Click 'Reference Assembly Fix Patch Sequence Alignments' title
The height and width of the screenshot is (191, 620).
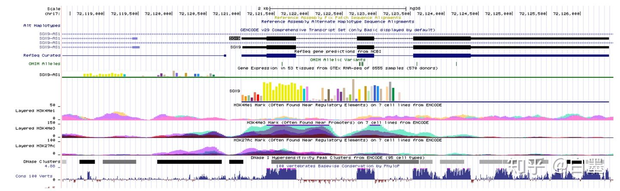(338, 17)
